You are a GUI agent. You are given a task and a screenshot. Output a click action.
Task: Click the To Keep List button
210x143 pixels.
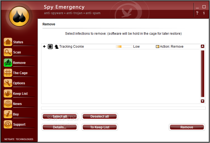pyautogui.click(x=100, y=127)
